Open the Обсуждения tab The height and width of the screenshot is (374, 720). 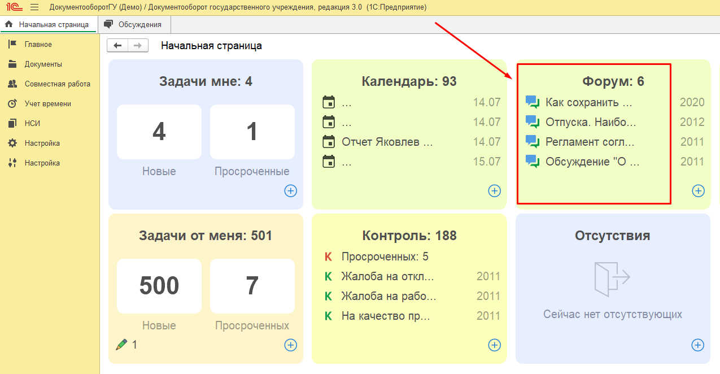[134, 25]
